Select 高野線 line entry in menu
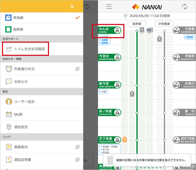 (42, 30)
